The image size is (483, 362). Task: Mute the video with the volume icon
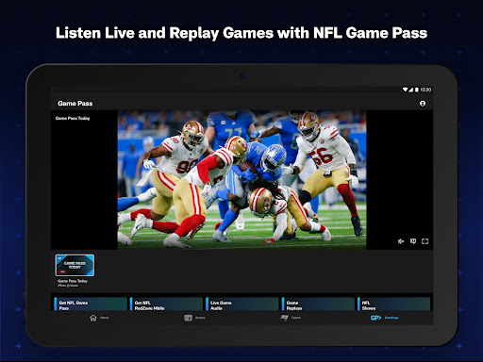401,241
